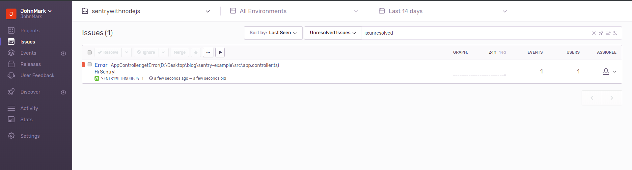Click the calendar icon in header
The width and height of the screenshot is (632, 170).
382,11
